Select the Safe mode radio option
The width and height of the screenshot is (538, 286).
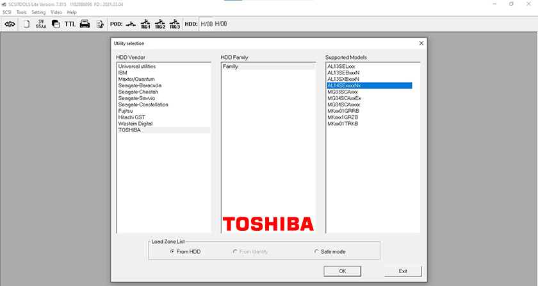click(x=330, y=251)
